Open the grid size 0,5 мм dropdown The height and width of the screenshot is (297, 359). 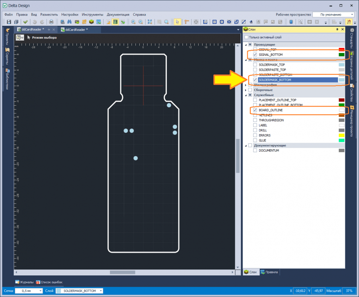28,291
